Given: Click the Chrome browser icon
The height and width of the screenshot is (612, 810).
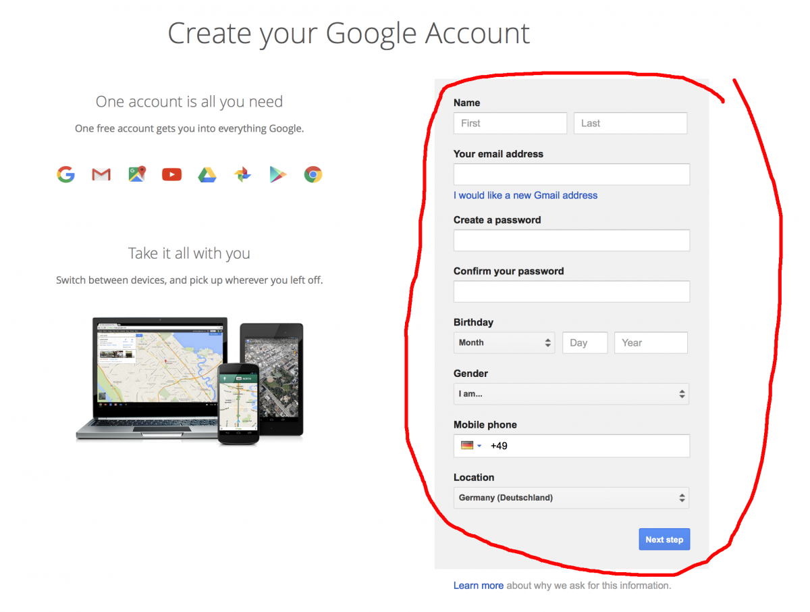Looking at the screenshot, I should click(313, 175).
